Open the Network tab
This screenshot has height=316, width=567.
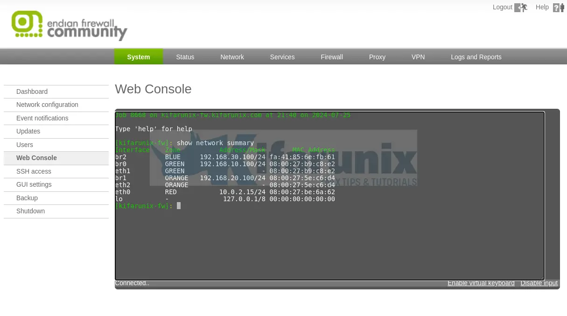click(232, 57)
